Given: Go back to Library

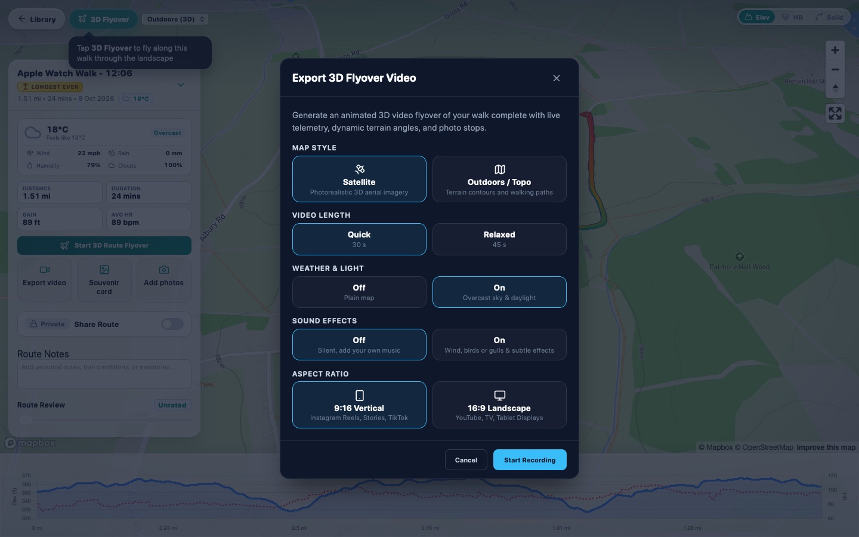Looking at the screenshot, I should (x=36, y=19).
